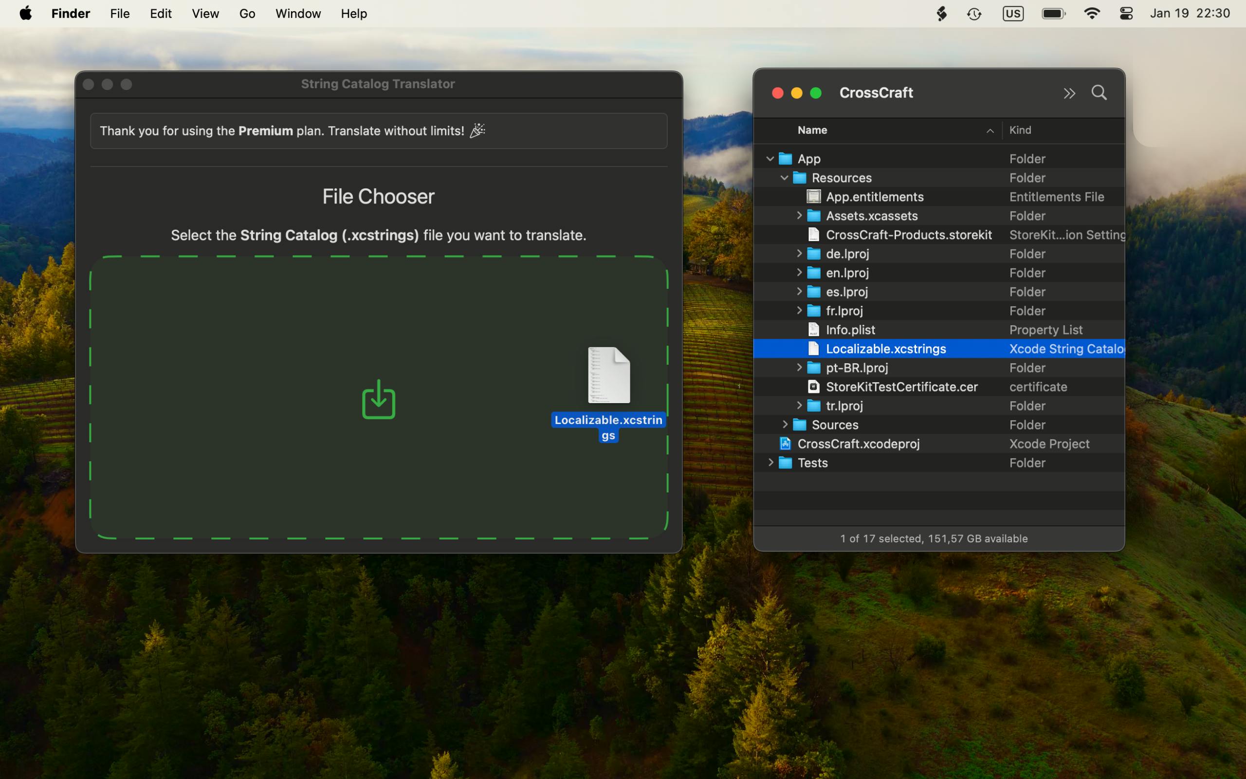Click the green import drop icon

click(x=379, y=399)
